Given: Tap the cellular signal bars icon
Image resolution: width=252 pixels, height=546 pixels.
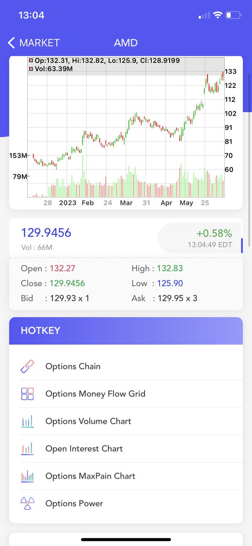Looking at the screenshot, I should point(204,16).
